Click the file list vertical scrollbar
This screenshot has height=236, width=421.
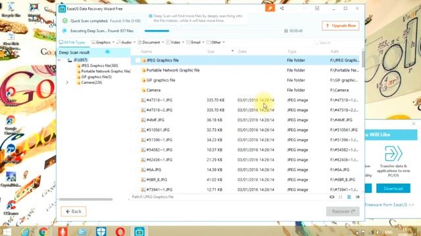(x=363, y=60)
